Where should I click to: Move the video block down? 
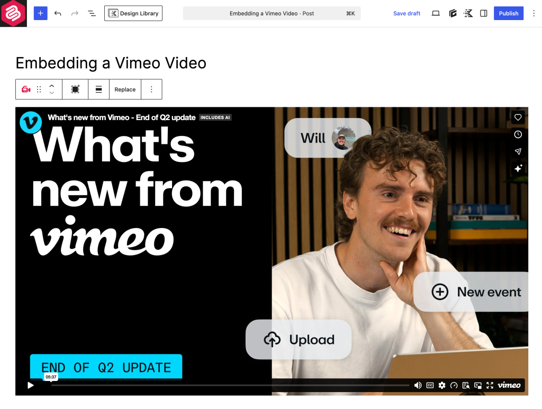51,93
